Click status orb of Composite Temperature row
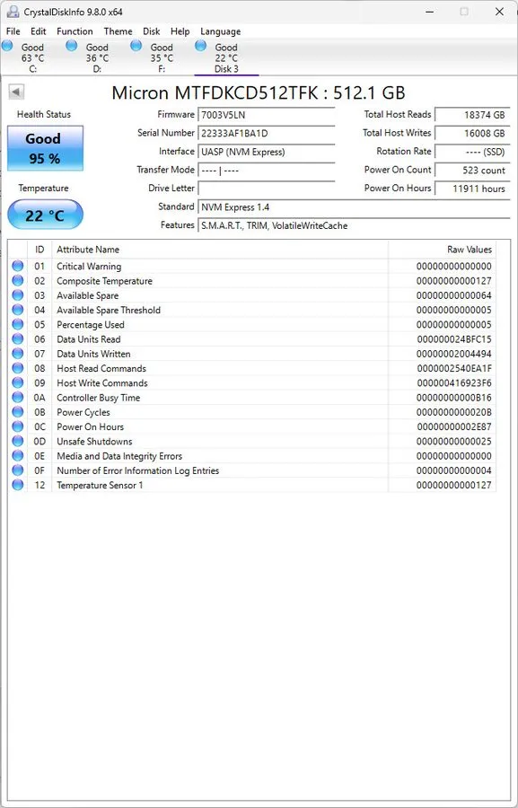The width and height of the screenshot is (518, 808). point(18,280)
